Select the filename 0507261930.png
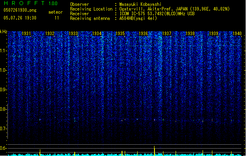246x156 pixels. coord(20,10)
